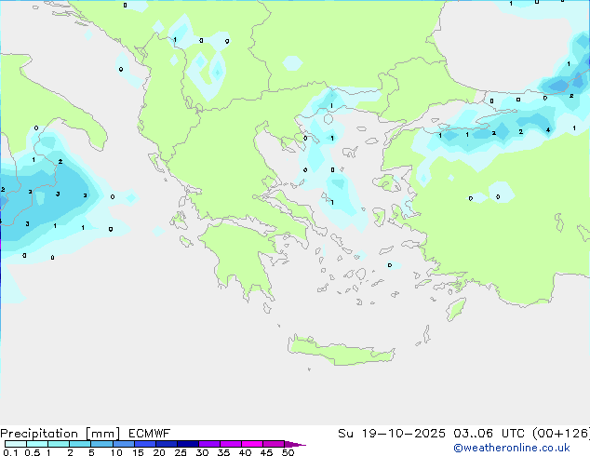This screenshot has height=456, width=590.
Task: Click the "50" legend tick label
Action: pos(288,452)
